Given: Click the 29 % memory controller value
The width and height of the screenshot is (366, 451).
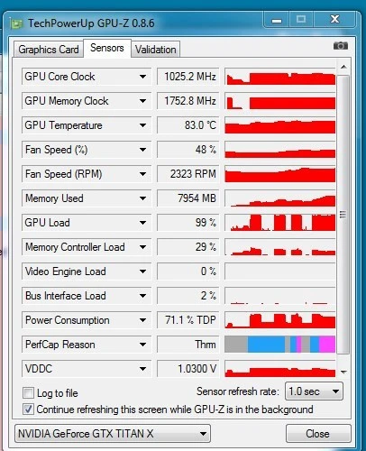Looking at the screenshot, I should click(188, 247).
